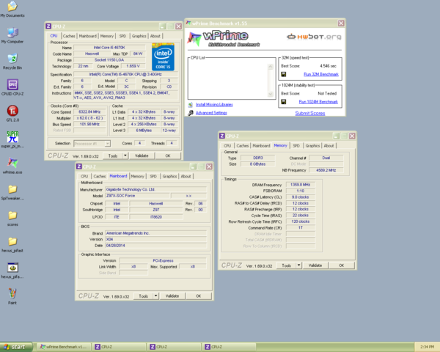Click the Advanced Settings wrench icon
Screen dimensions: 440x352
pyautogui.click(x=191, y=113)
